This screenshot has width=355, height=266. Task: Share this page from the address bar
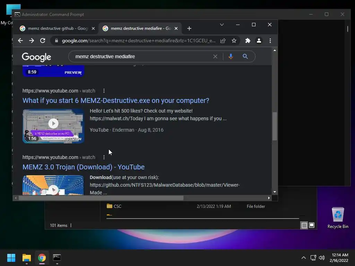click(223, 41)
